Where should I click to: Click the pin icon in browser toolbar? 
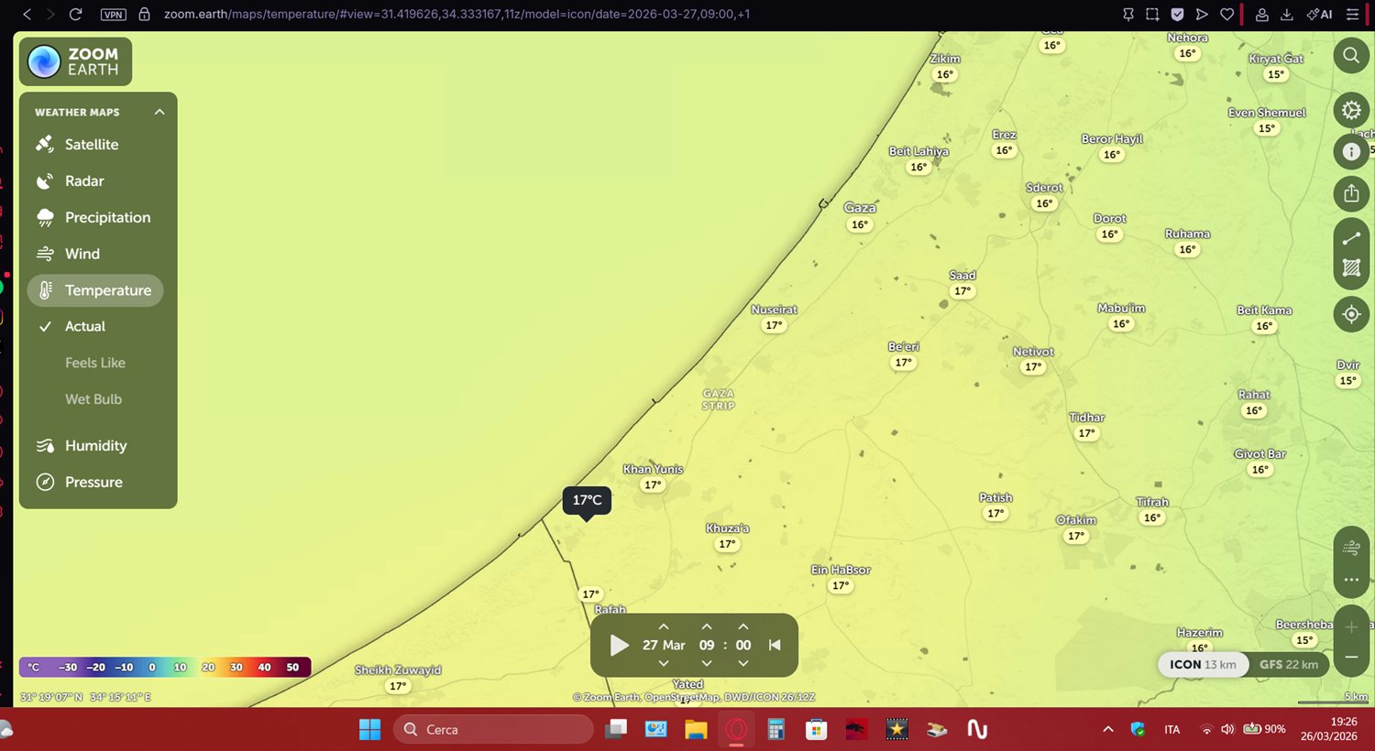click(1128, 14)
